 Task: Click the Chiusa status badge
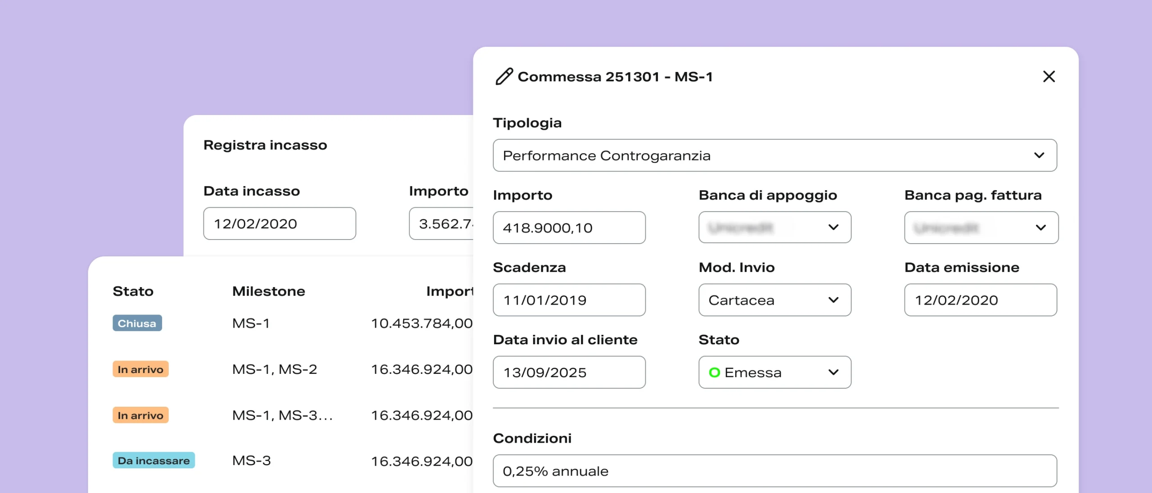(137, 323)
